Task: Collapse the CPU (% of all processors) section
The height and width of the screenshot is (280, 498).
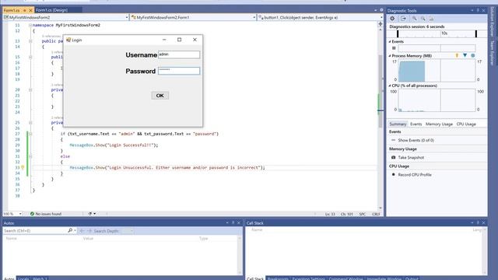Action: pyautogui.click(x=390, y=86)
